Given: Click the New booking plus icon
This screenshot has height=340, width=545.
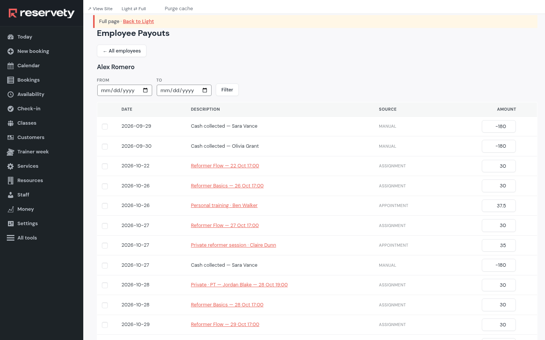Looking at the screenshot, I should pos(11,51).
